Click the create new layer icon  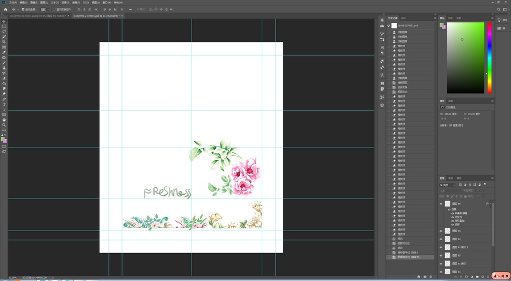pyautogui.click(x=483, y=277)
